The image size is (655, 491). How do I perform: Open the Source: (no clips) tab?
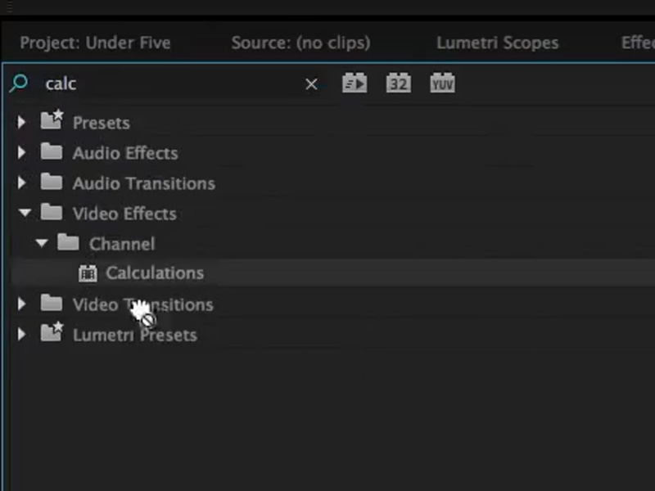(300, 43)
